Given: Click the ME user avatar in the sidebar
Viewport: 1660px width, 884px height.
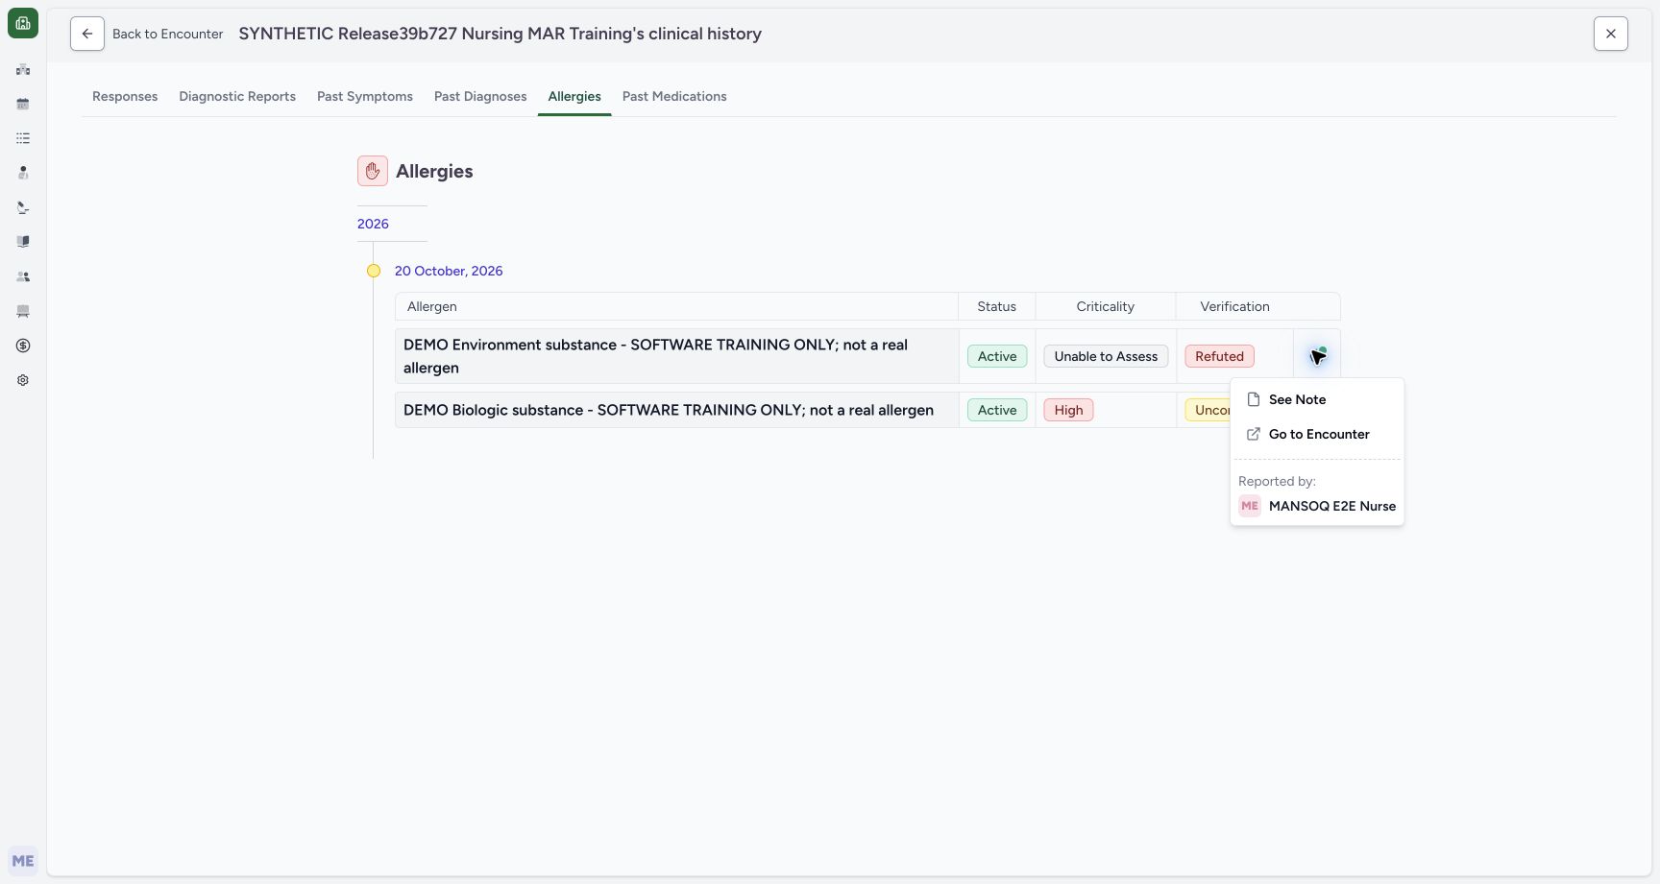Looking at the screenshot, I should (23, 861).
